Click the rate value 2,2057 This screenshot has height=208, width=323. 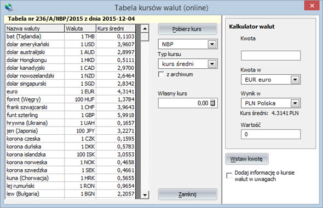(116, 194)
